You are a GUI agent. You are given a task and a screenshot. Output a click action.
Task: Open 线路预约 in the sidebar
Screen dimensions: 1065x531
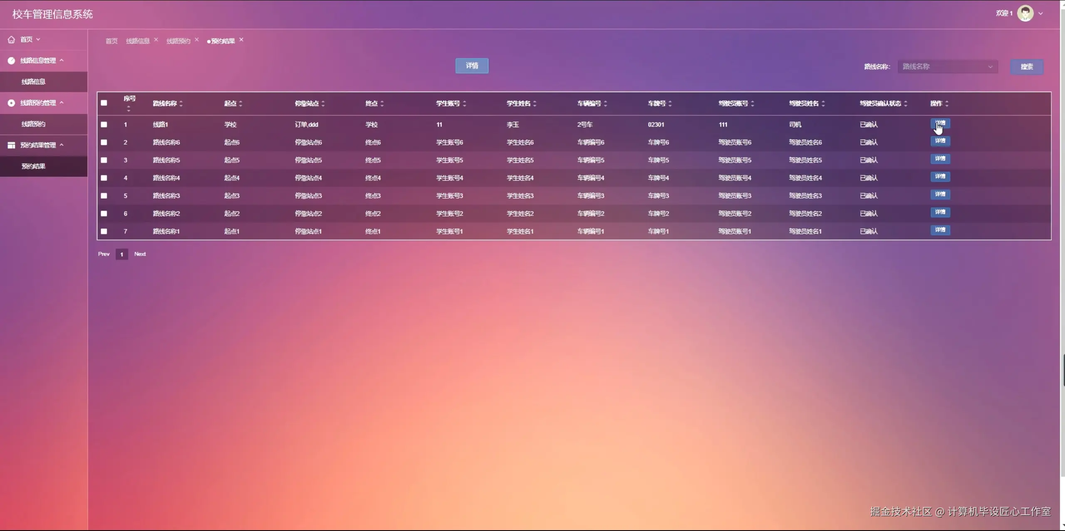[33, 124]
